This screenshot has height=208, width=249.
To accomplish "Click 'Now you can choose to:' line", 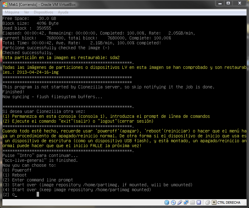I will tap(29, 165).
